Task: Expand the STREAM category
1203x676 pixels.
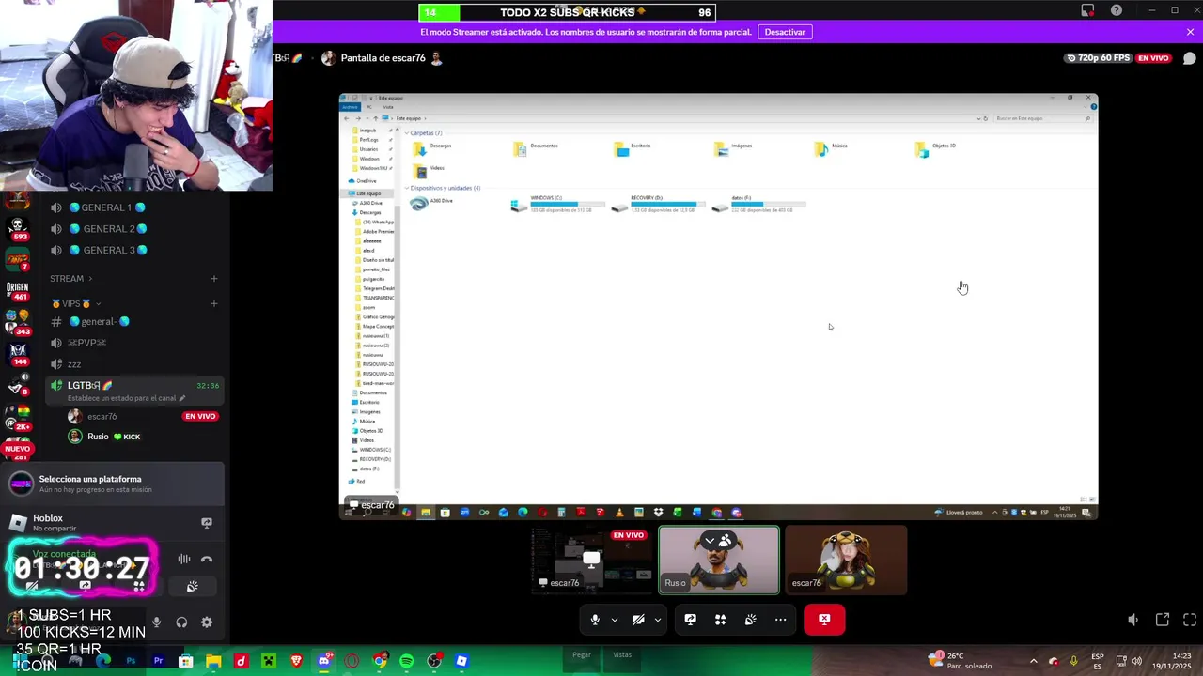Action: 71,279
